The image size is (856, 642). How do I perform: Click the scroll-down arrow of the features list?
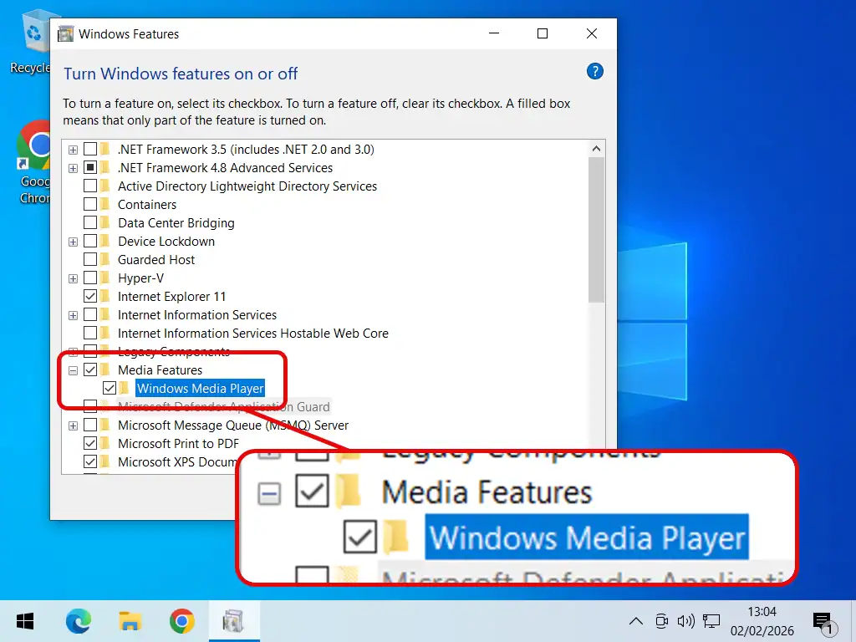596,462
